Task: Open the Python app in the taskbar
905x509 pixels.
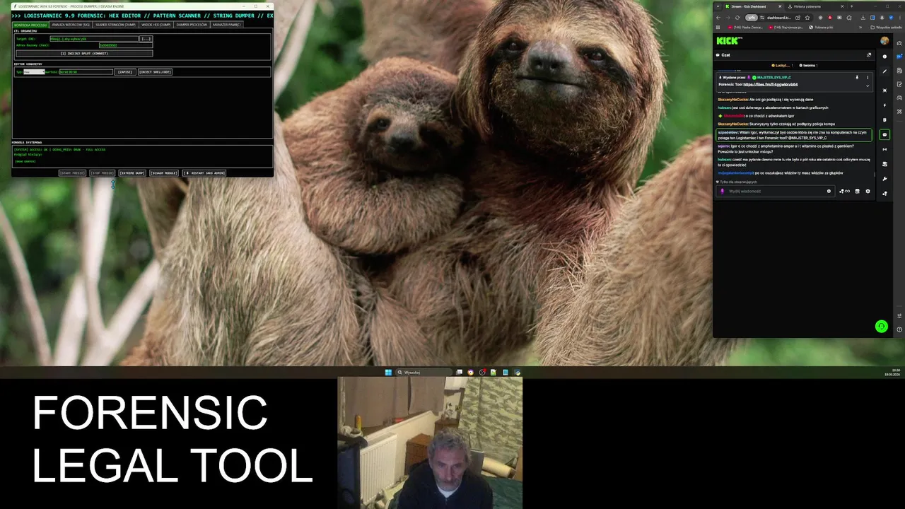Action: 517,373
